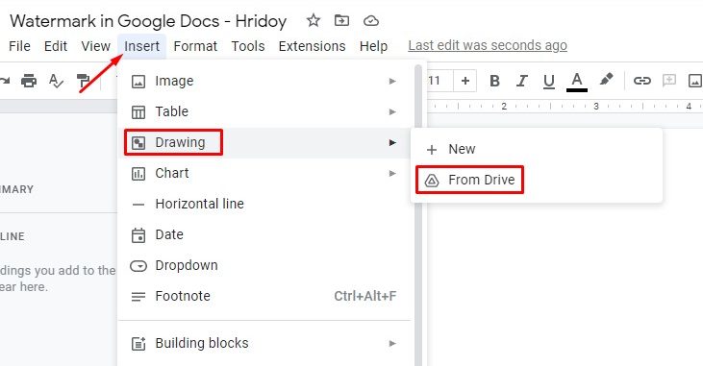Open the Tools menu
This screenshot has width=703, height=366.
(248, 46)
